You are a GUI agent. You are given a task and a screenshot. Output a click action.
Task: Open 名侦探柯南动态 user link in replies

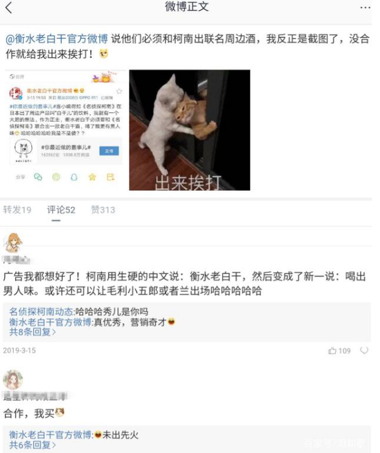pyautogui.click(x=41, y=312)
